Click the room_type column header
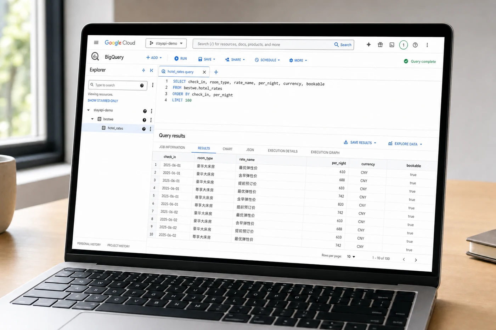496x330 pixels. pos(205,158)
